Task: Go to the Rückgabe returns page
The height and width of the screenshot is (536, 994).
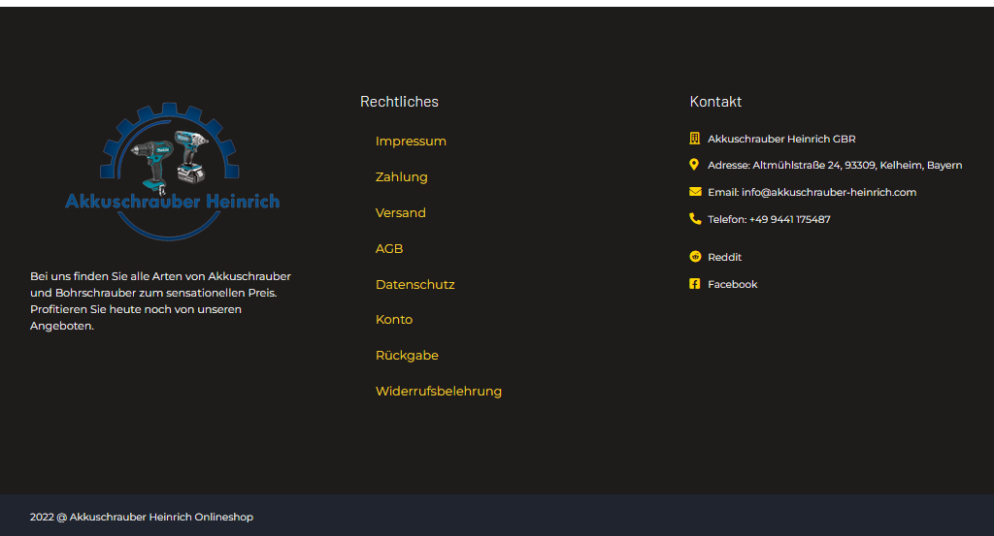Action: pos(407,356)
